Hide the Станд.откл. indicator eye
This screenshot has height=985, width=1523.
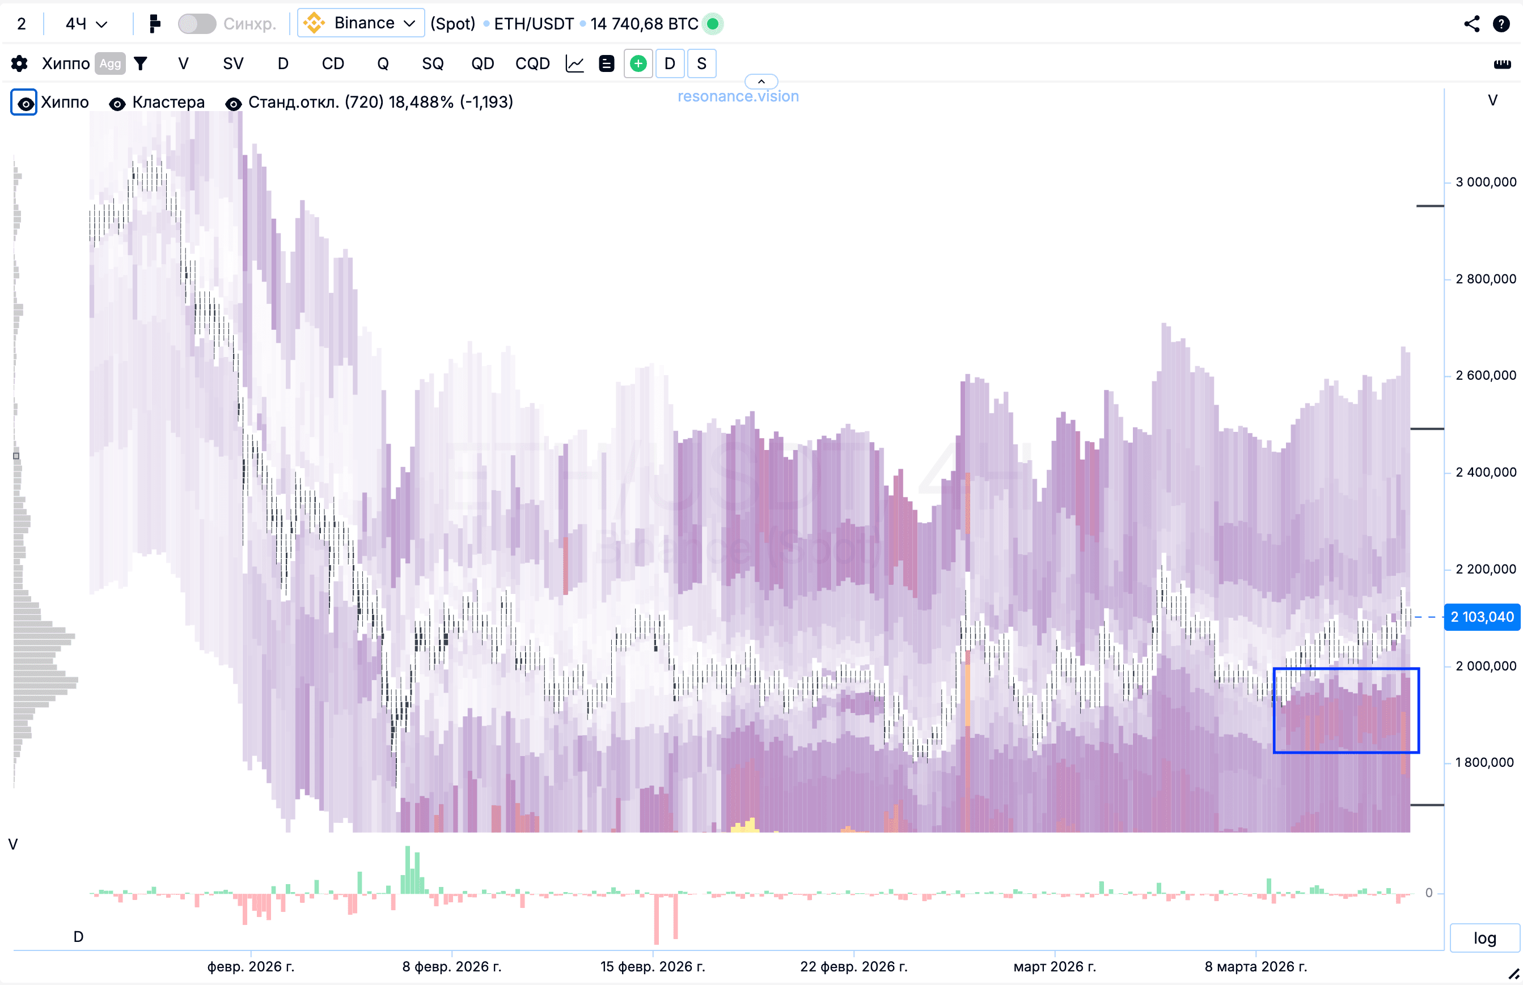[x=234, y=103]
